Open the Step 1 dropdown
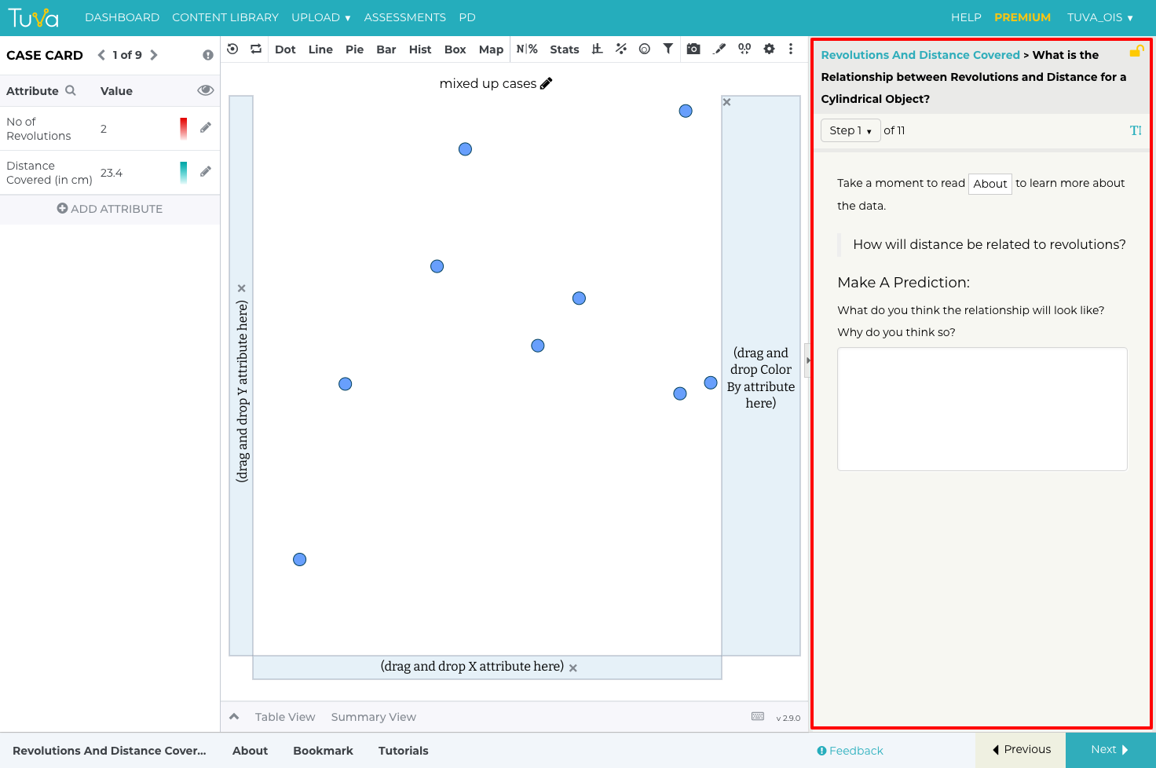The height and width of the screenshot is (768, 1156). pos(851,130)
